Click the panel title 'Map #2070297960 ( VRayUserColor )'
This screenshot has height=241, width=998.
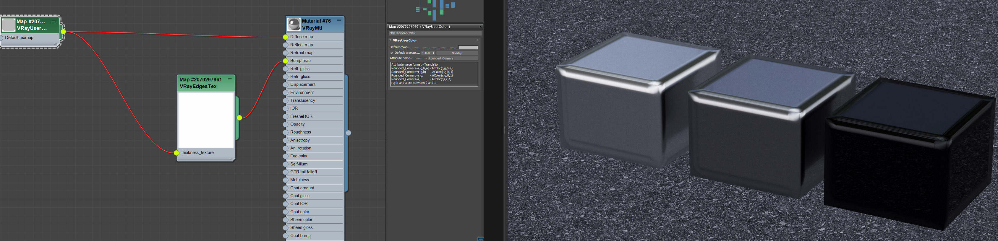pyautogui.click(x=419, y=27)
